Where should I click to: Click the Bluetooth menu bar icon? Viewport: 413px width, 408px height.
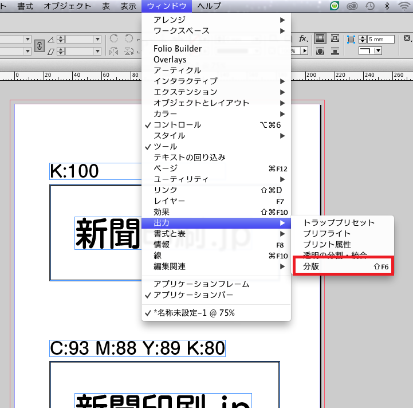click(387, 6)
